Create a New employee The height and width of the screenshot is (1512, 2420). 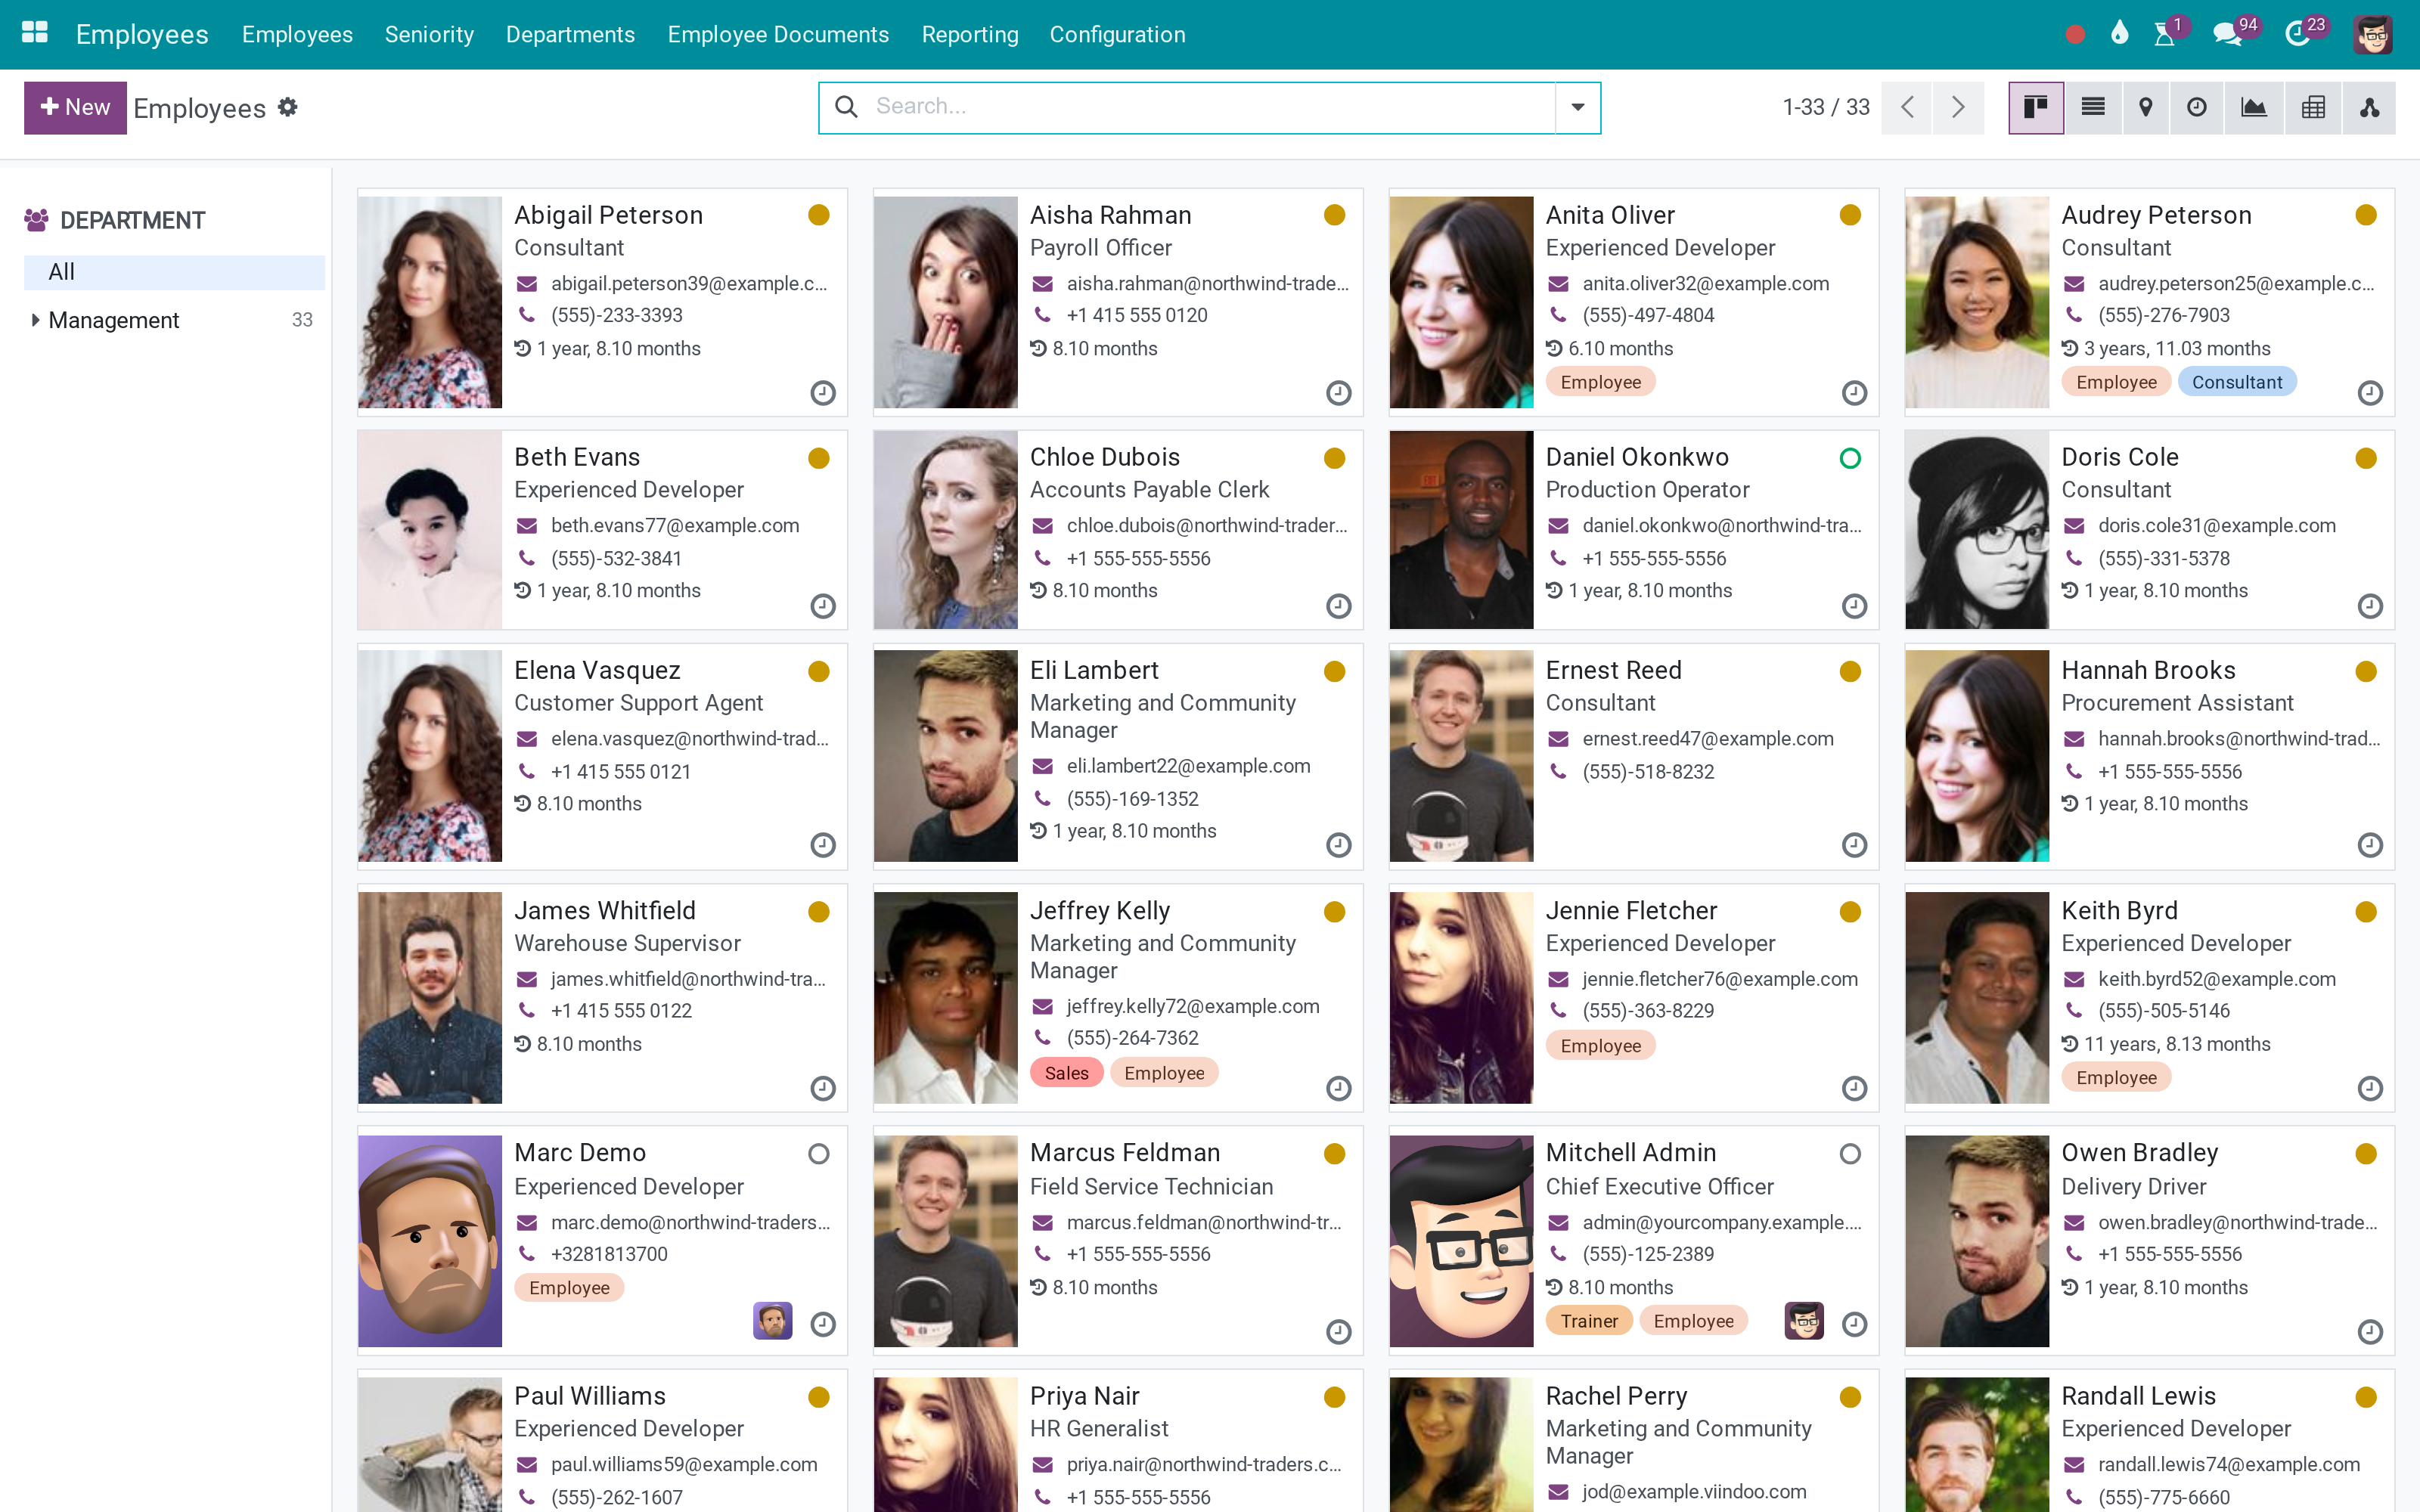[x=75, y=107]
